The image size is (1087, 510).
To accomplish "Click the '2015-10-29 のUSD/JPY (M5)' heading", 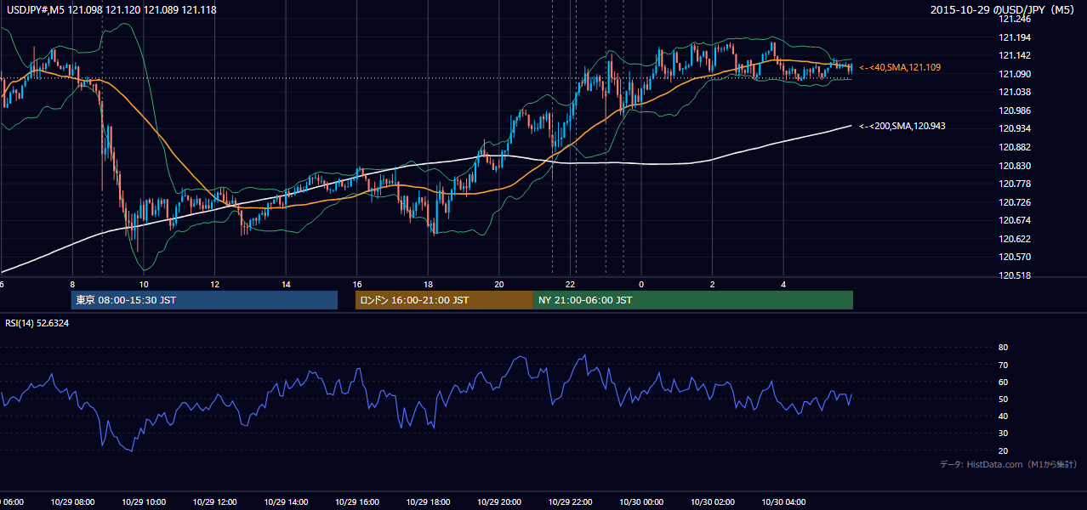I will (1004, 9).
